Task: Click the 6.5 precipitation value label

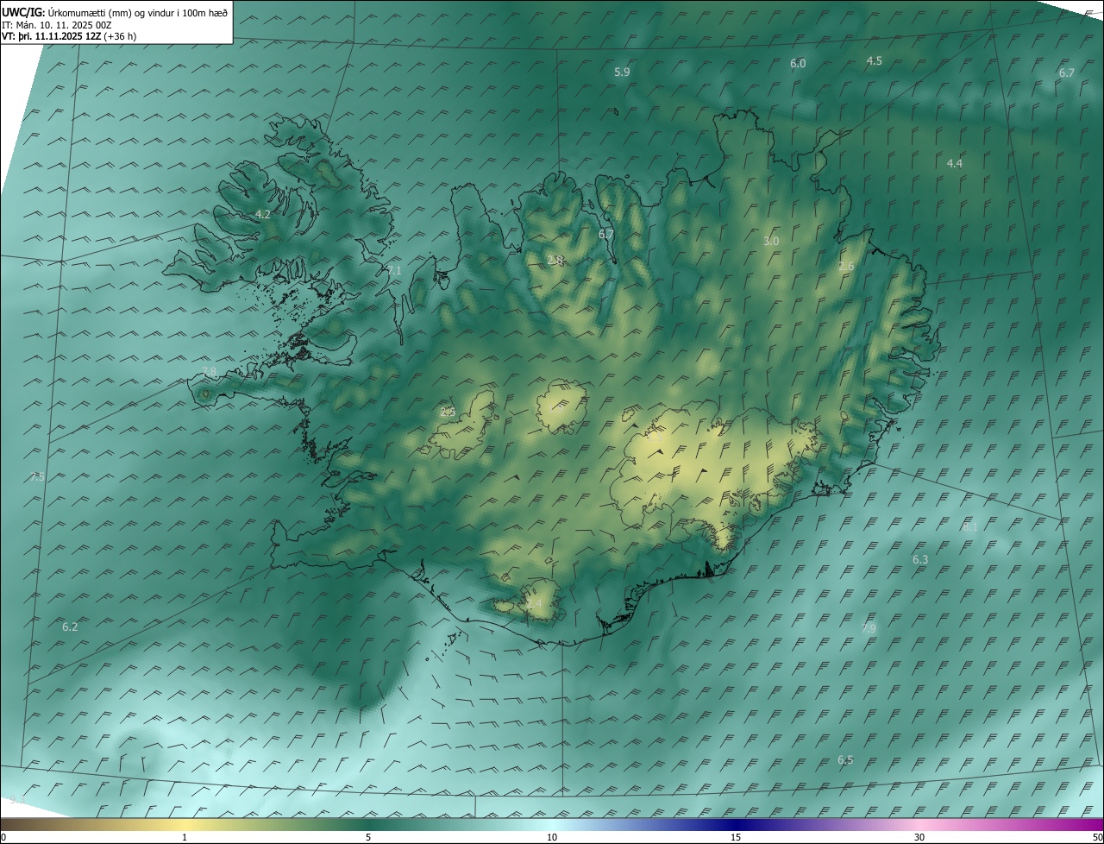Action: [845, 760]
